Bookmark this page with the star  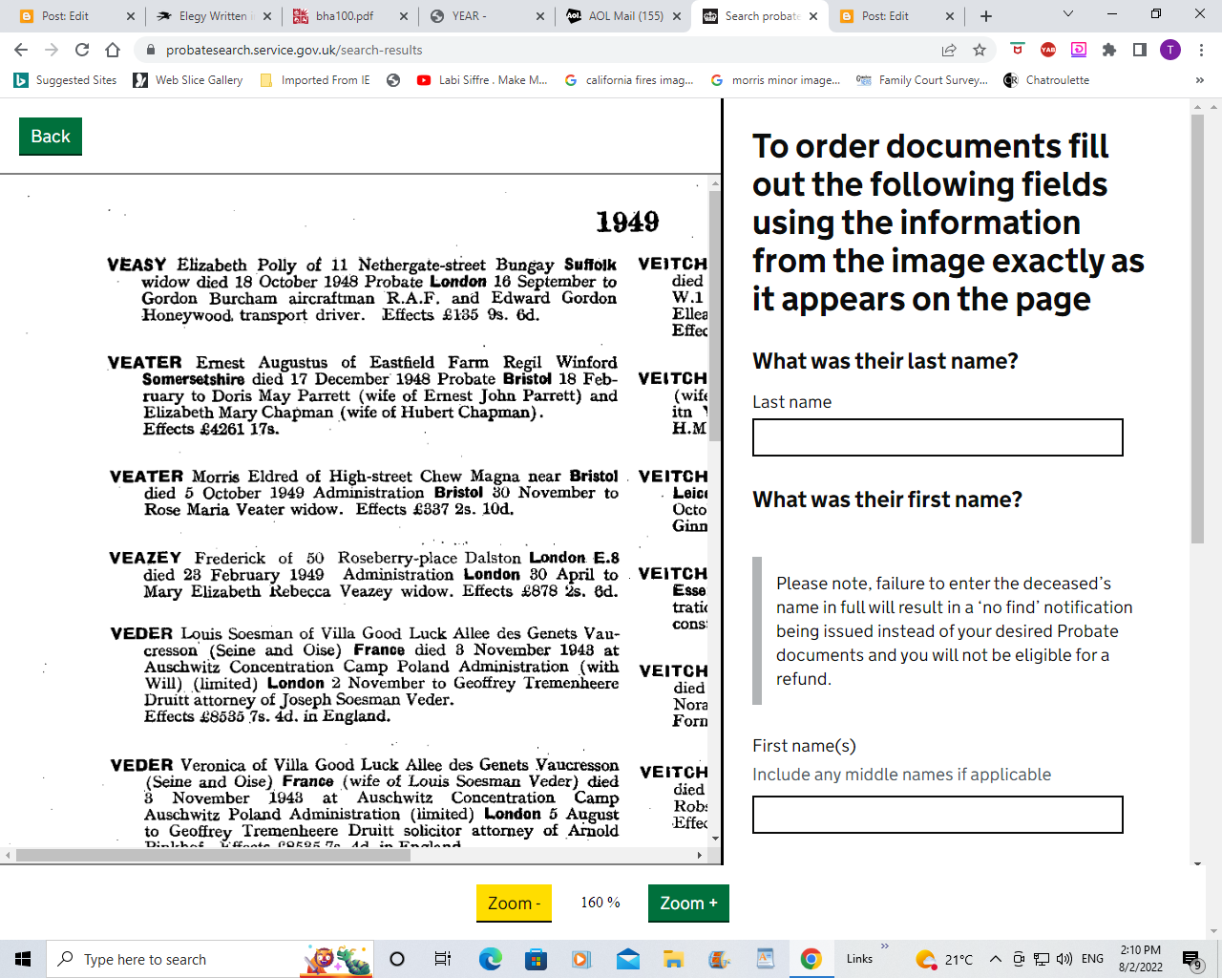tap(980, 50)
